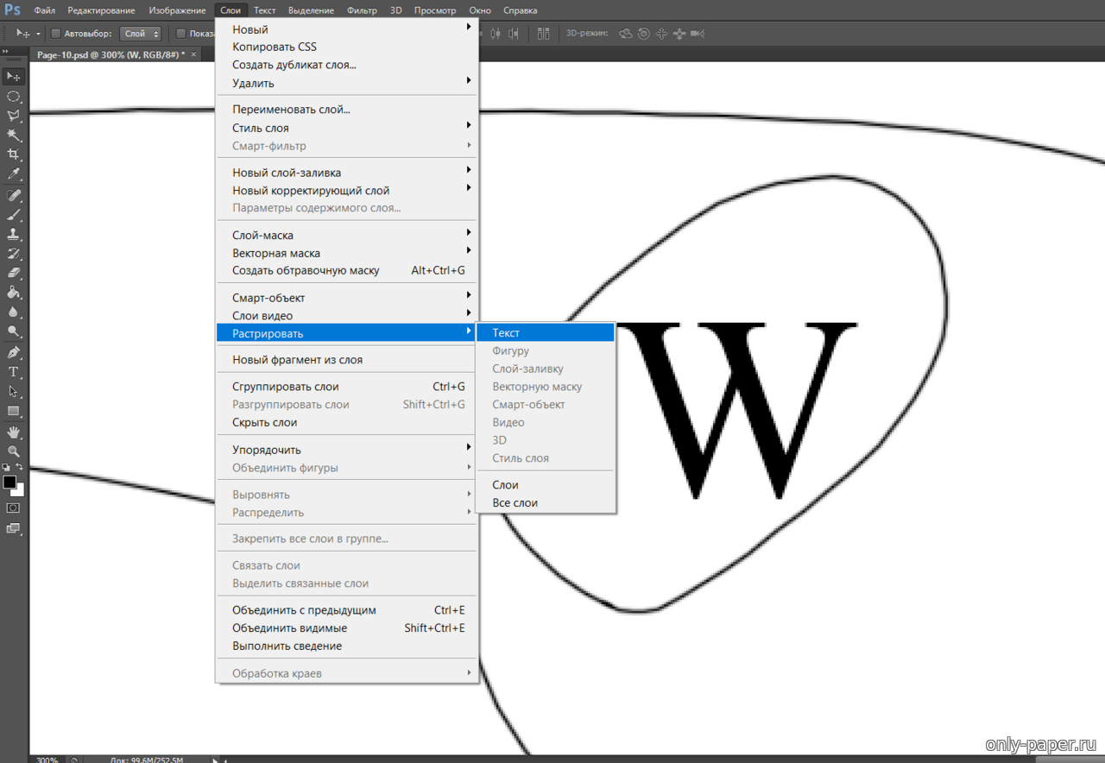Activate the Hand tool
Image resolution: width=1105 pixels, height=763 pixels.
(14, 432)
